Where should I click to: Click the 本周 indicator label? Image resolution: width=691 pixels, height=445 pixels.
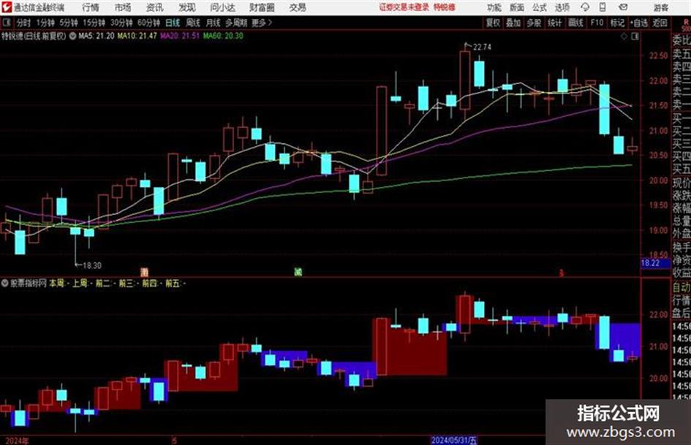[x=56, y=284]
